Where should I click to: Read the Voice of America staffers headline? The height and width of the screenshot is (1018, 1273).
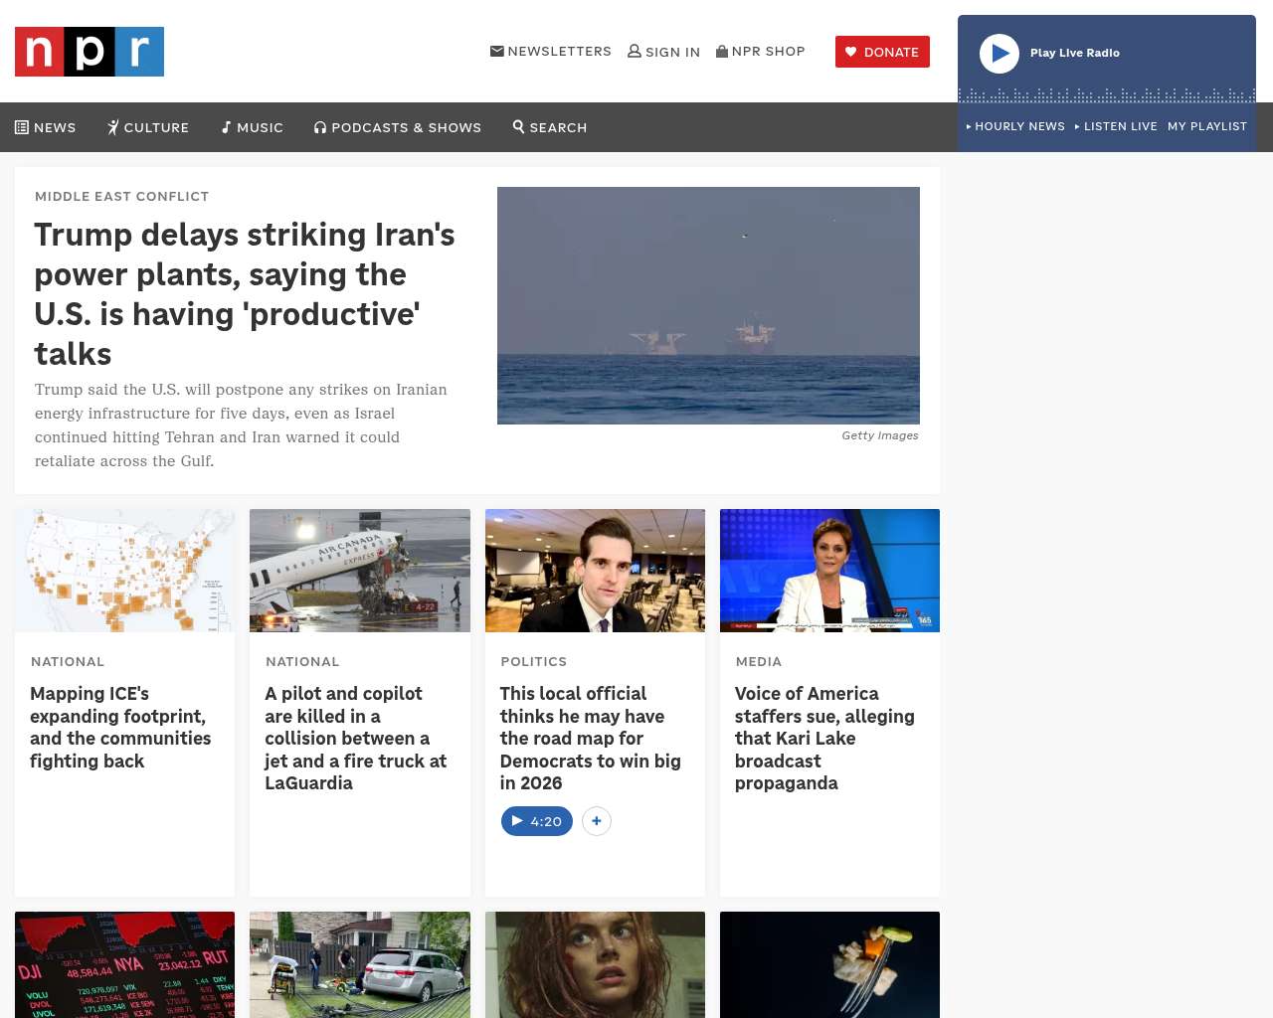pos(825,738)
